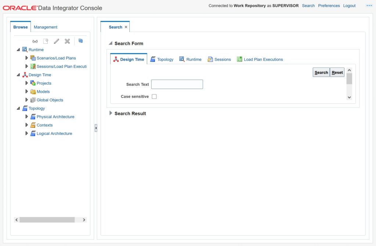Expand the Physical Architecture node

click(26, 117)
